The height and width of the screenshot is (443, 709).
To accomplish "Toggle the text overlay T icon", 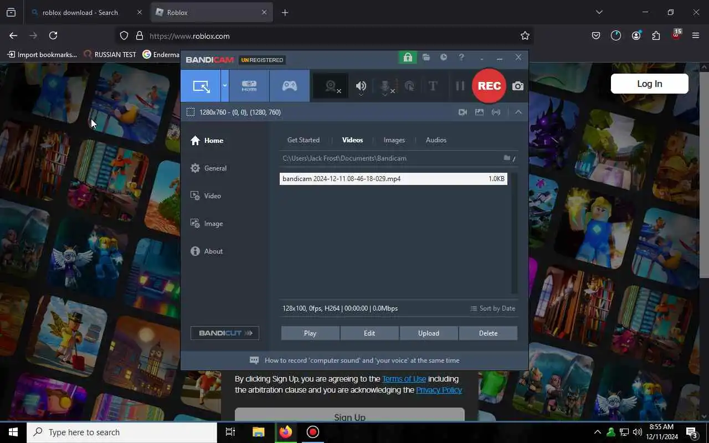I will pyautogui.click(x=433, y=86).
